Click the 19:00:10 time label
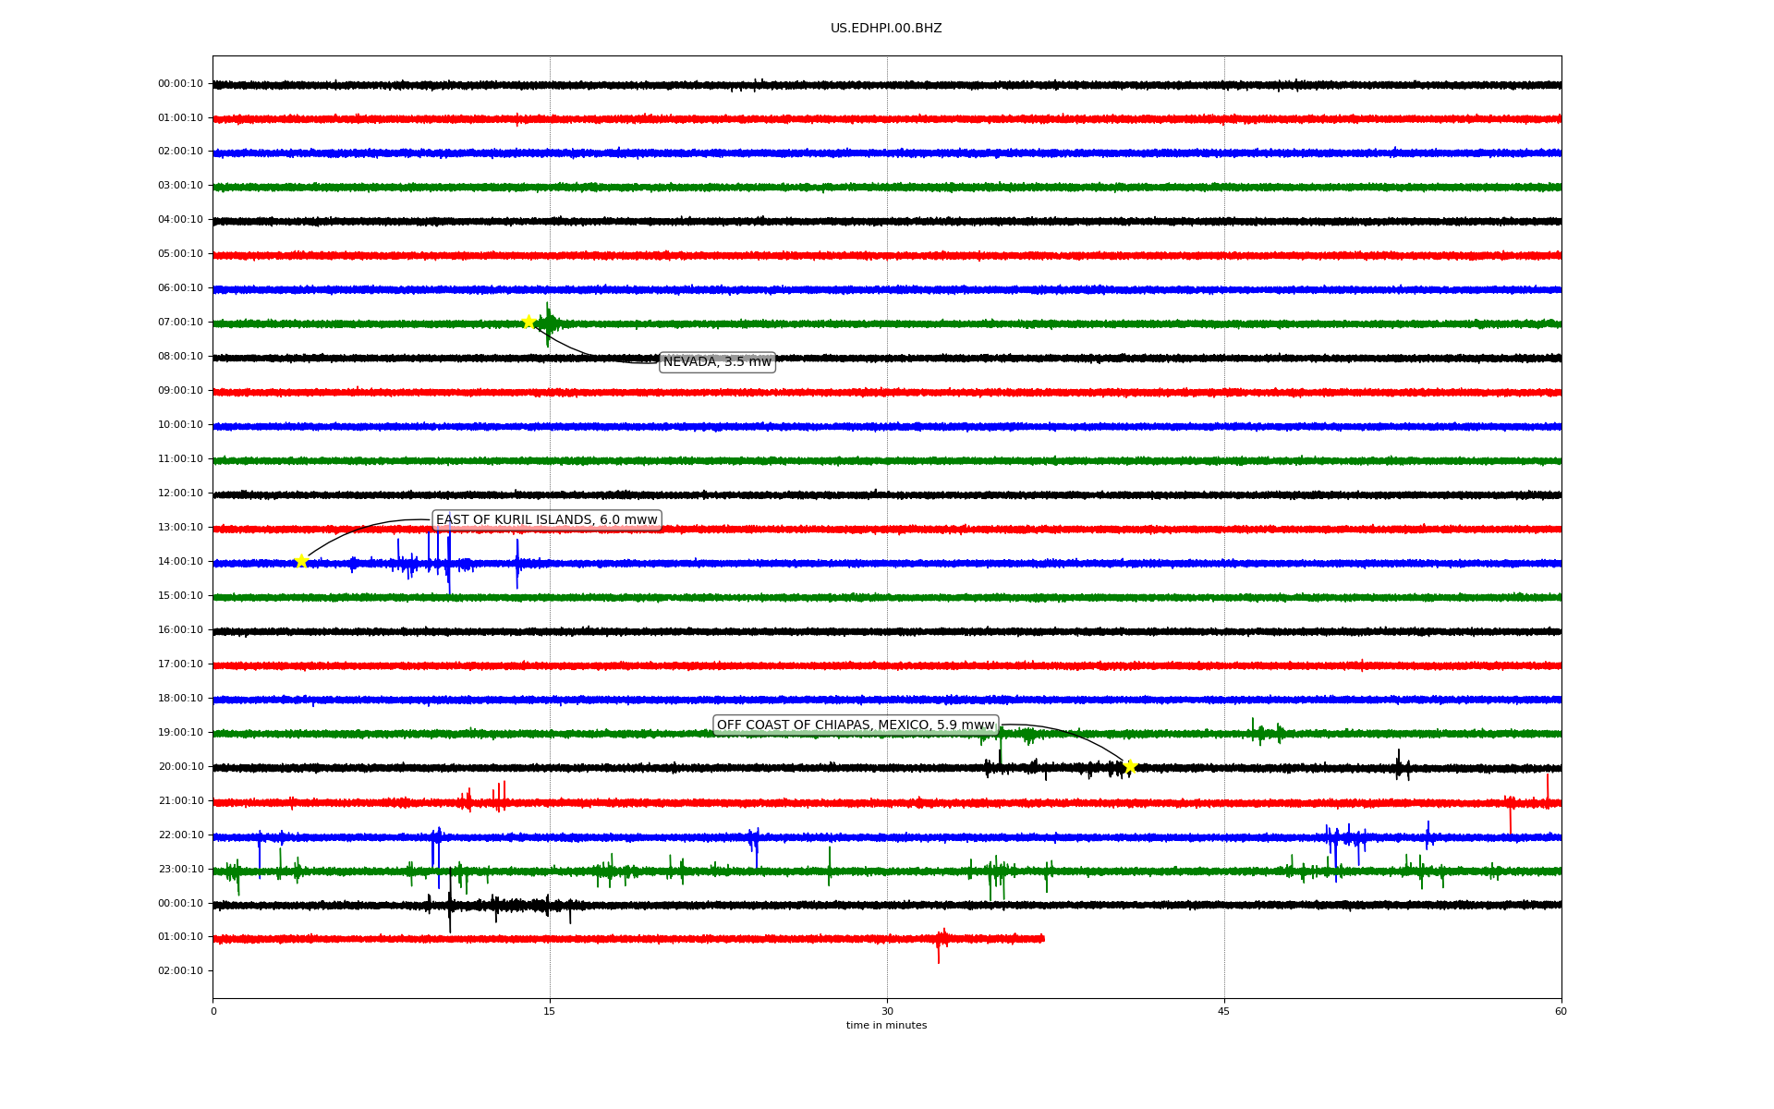This screenshot has width=1774, height=1109. (180, 733)
